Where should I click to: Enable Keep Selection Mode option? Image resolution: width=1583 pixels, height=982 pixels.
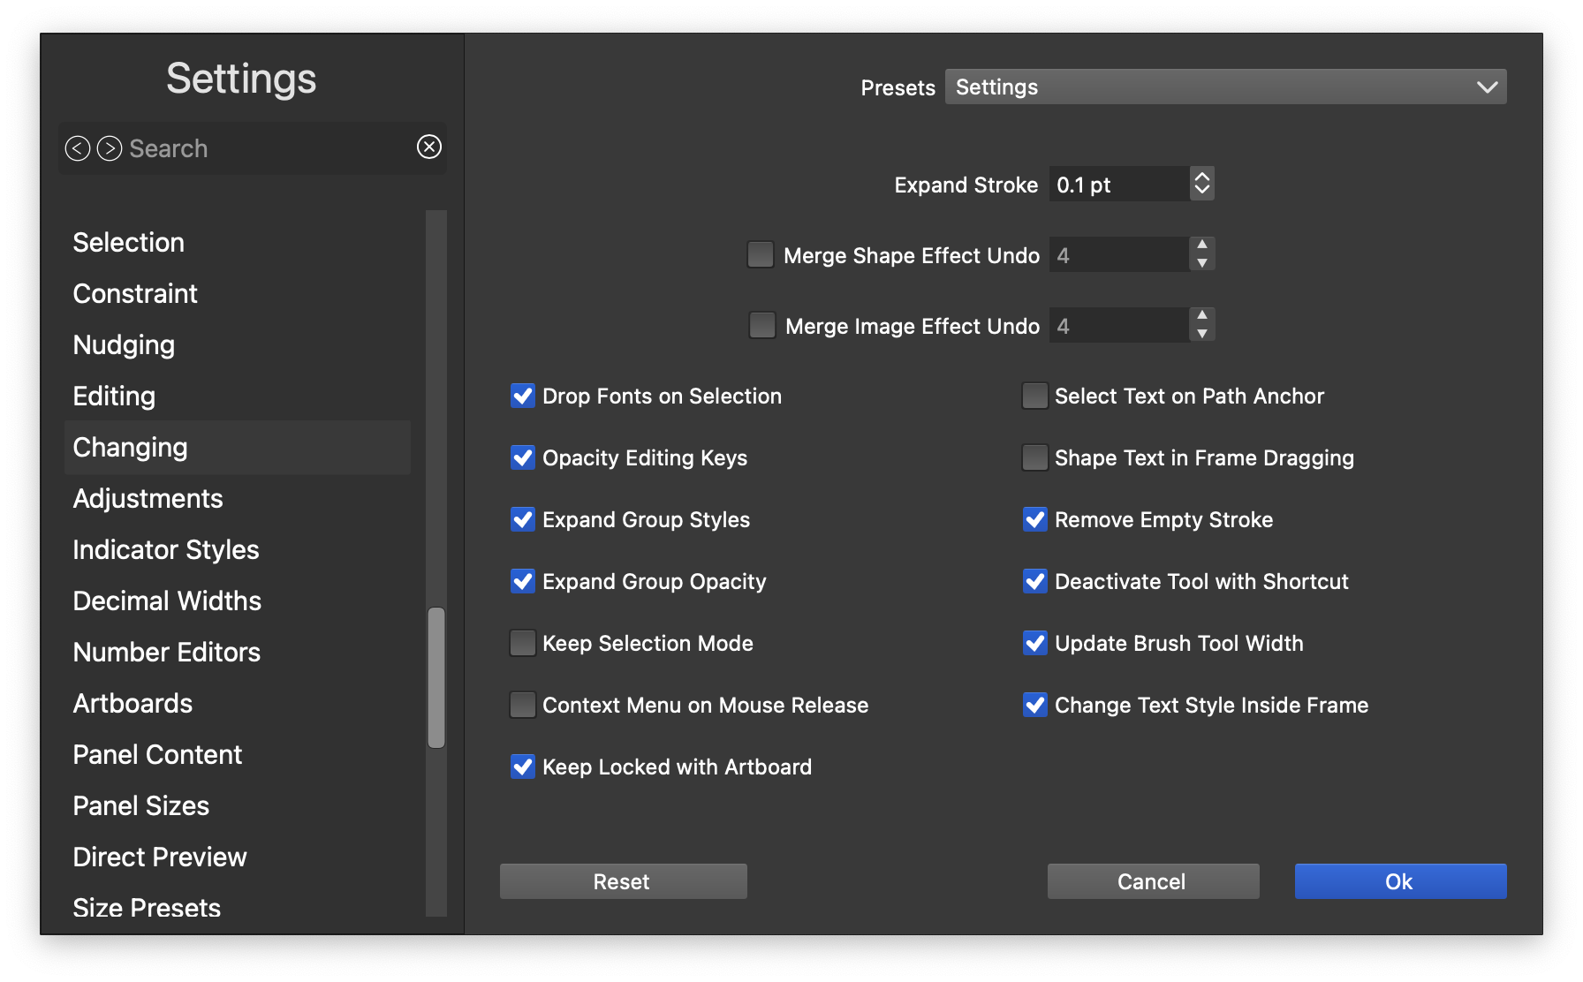(x=523, y=643)
